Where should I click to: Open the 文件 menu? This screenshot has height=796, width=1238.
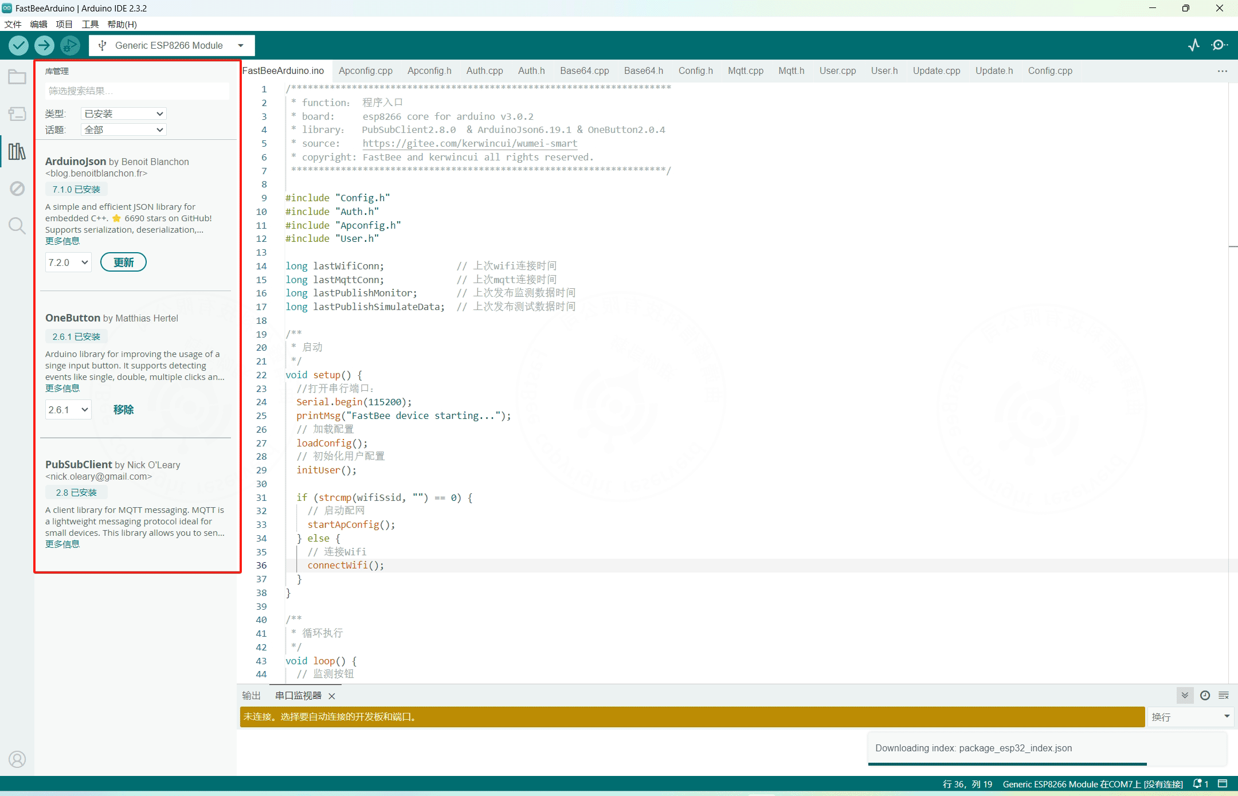(x=13, y=24)
